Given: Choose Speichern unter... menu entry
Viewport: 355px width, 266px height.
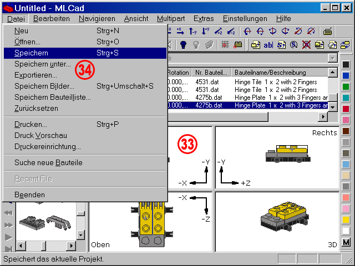Looking at the screenshot, I should 85,64.
